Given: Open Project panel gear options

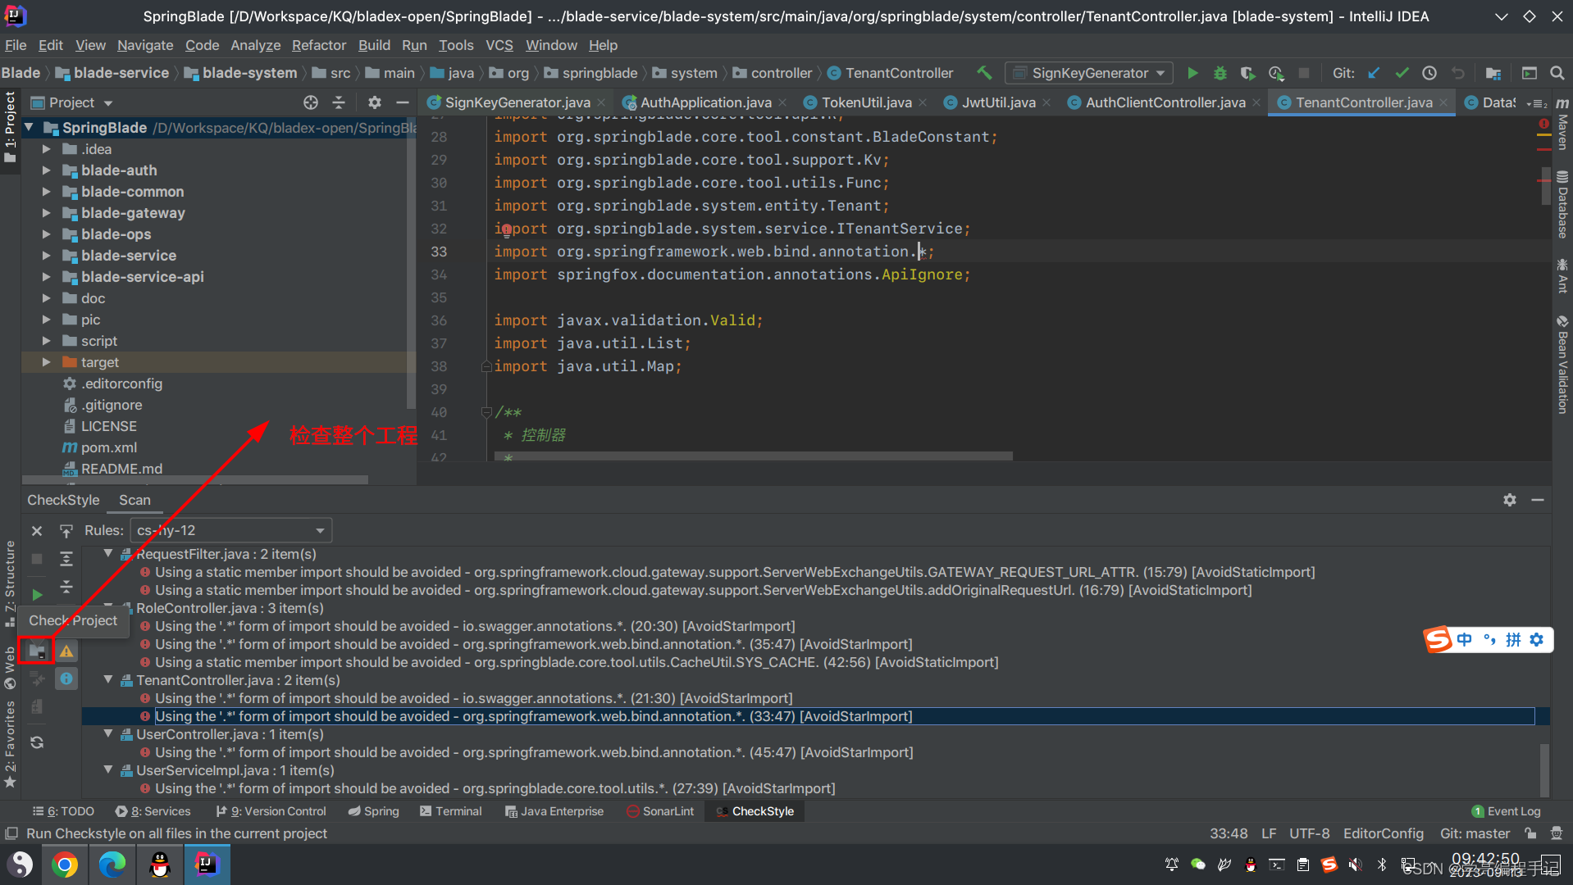Looking at the screenshot, I should [374, 102].
